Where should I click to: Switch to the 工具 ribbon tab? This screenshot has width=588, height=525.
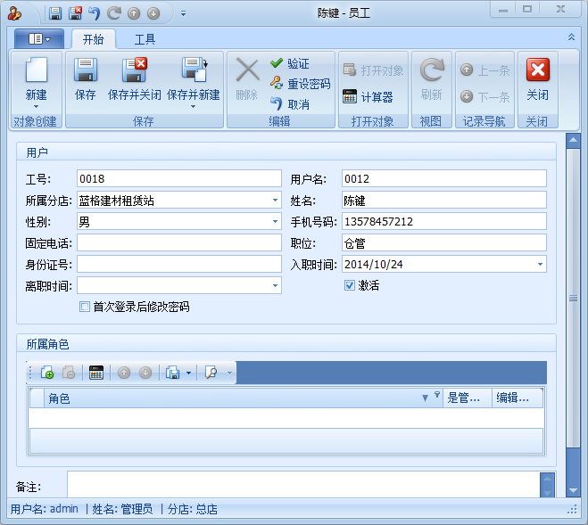[x=145, y=39]
